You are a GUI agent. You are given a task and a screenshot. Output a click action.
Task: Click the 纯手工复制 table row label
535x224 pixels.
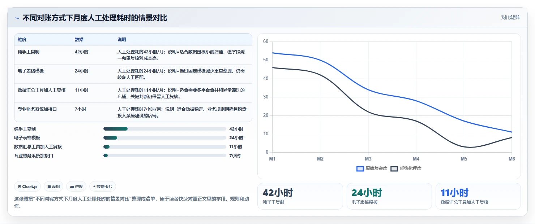(29, 52)
